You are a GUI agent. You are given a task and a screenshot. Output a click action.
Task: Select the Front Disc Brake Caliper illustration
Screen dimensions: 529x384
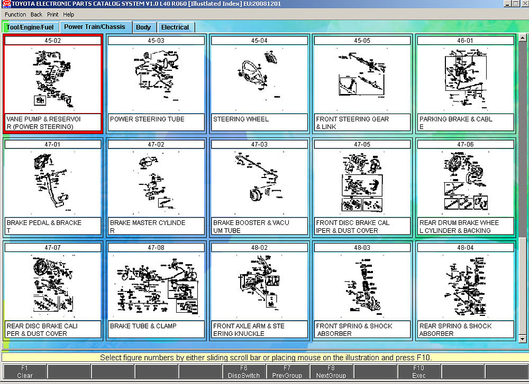(x=362, y=182)
